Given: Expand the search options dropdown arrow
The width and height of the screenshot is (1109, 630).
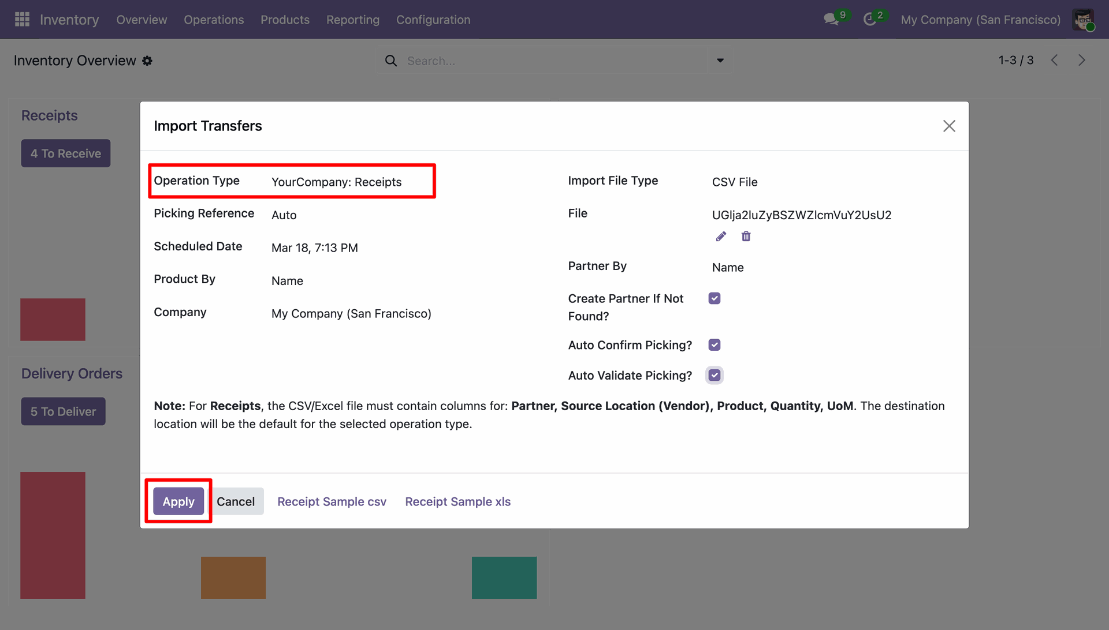Looking at the screenshot, I should [x=720, y=61].
